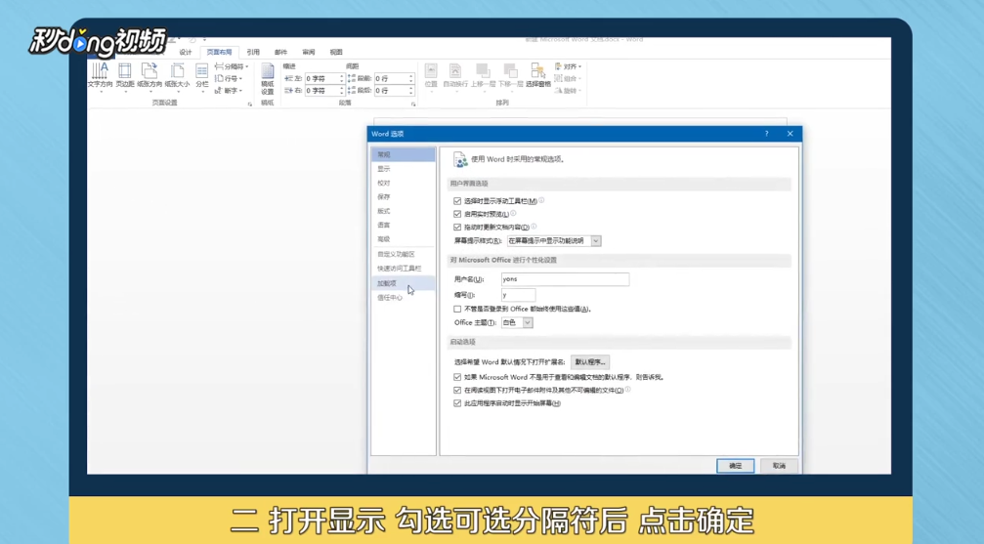The image size is (984, 544).
Task: Click info icon beside update content while dragging
Action: [x=534, y=227]
